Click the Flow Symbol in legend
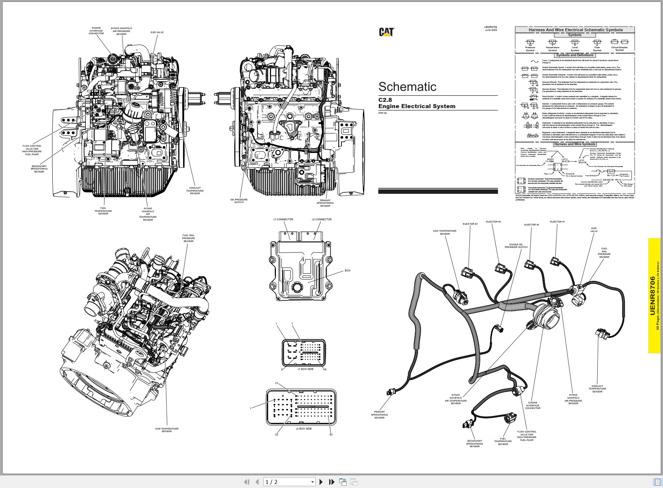663x488 pixels. tap(597, 46)
